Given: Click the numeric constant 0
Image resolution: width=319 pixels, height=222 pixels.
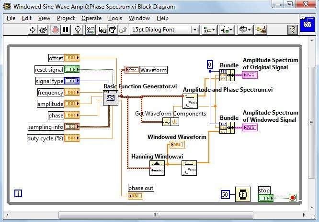Looking at the screenshot, I should pyautogui.click(x=210, y=65).
